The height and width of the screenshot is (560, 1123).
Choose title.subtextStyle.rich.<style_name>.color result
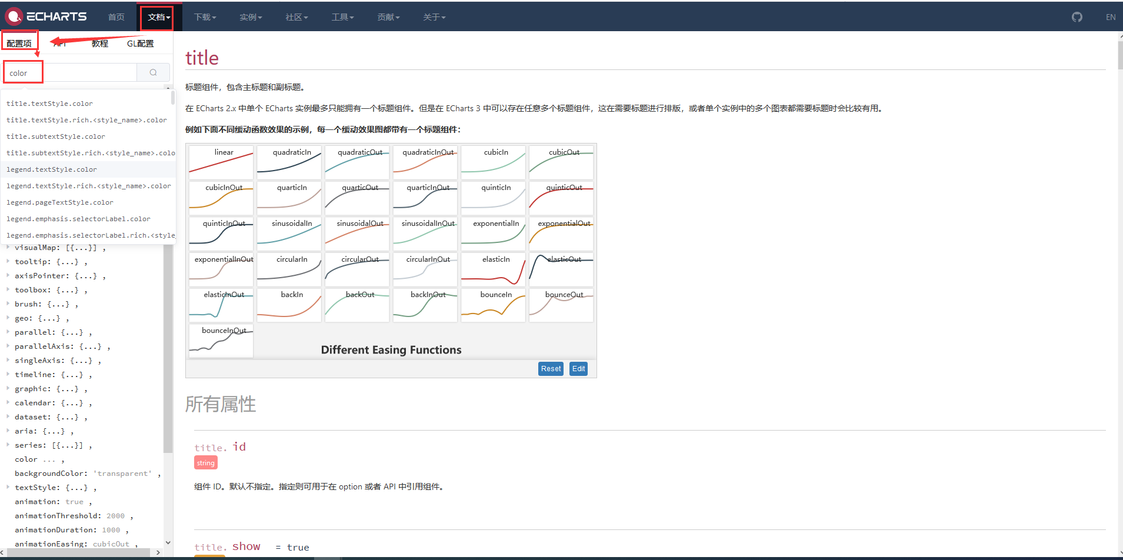pyautogui.click(x=88, y=153)
